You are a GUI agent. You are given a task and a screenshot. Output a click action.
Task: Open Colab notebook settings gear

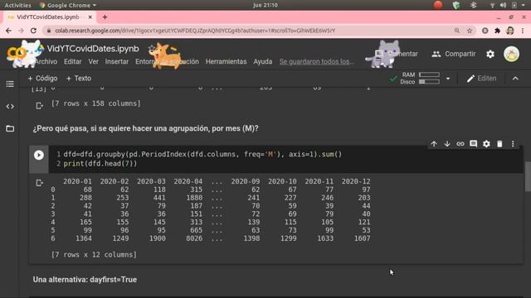click(x=490, y=54)
